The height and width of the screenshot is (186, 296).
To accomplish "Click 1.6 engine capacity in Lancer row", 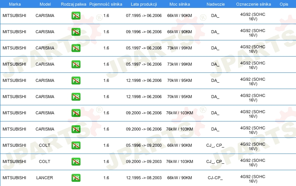I will [106, 178].
